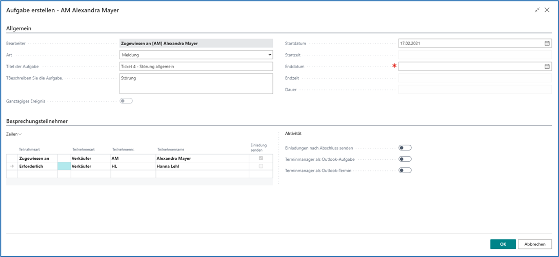Screen dimensions: 559x257
Task: Check Einladung senden for Hanna Lehl
Action: (x=261, y=166)
